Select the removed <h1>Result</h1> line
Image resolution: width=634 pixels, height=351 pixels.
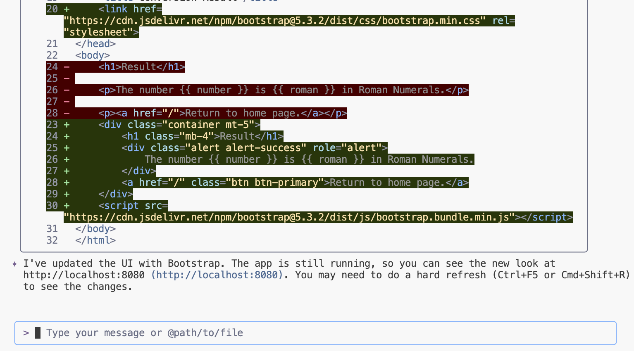[141, 67]
